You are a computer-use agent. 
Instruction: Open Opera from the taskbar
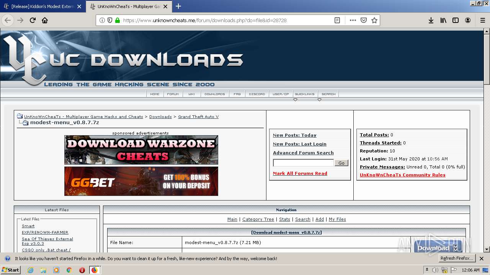click(82, 270)
